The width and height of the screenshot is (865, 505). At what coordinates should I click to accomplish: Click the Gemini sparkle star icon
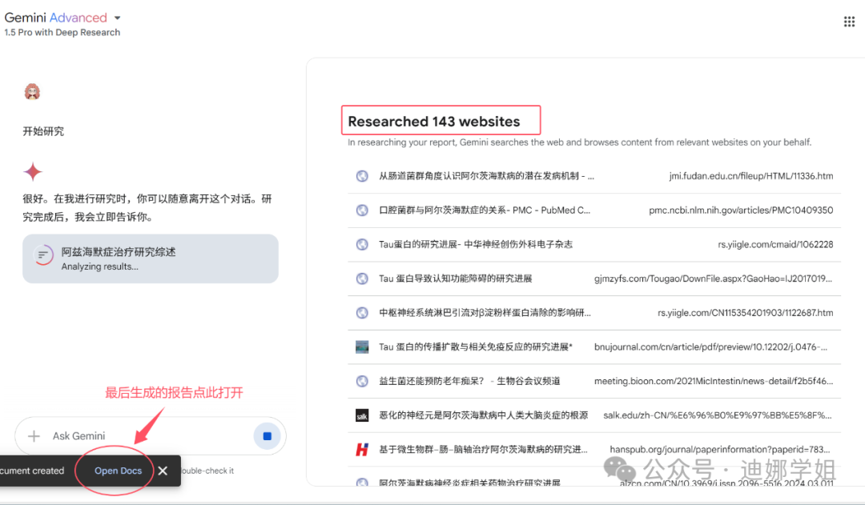click(33, 171)
